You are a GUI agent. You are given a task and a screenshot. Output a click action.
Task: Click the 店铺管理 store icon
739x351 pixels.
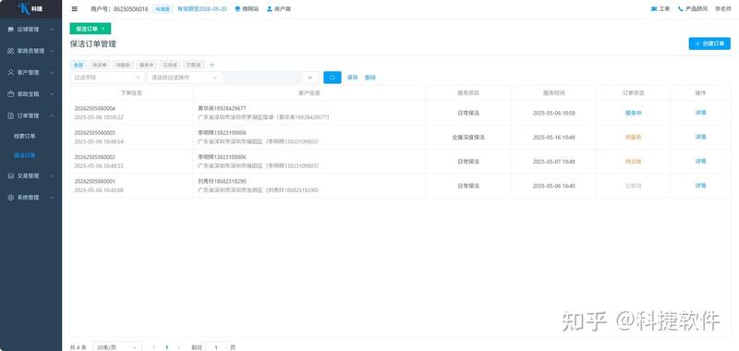pos(11,30)
